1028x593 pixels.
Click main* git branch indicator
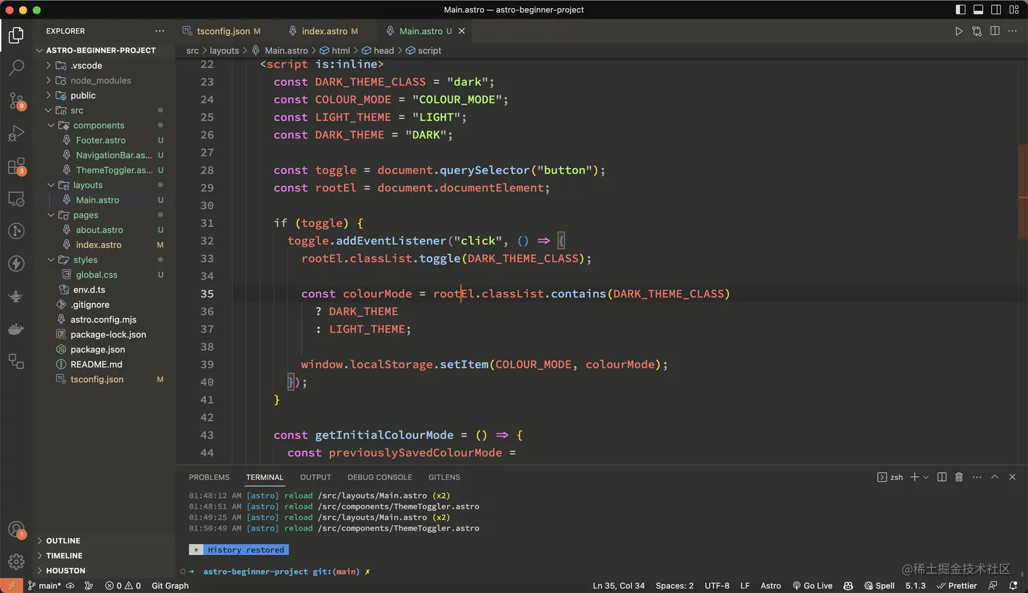point(44,586)
